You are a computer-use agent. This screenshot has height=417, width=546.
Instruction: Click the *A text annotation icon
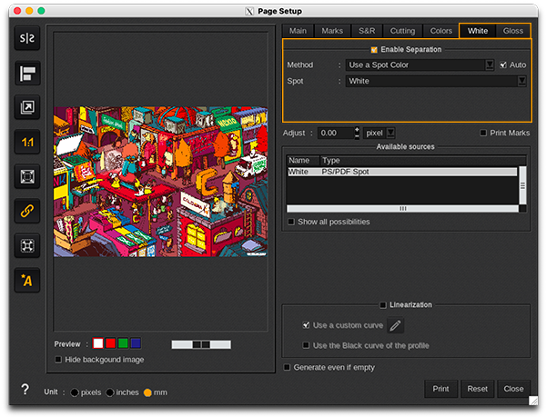click(27, 281)
